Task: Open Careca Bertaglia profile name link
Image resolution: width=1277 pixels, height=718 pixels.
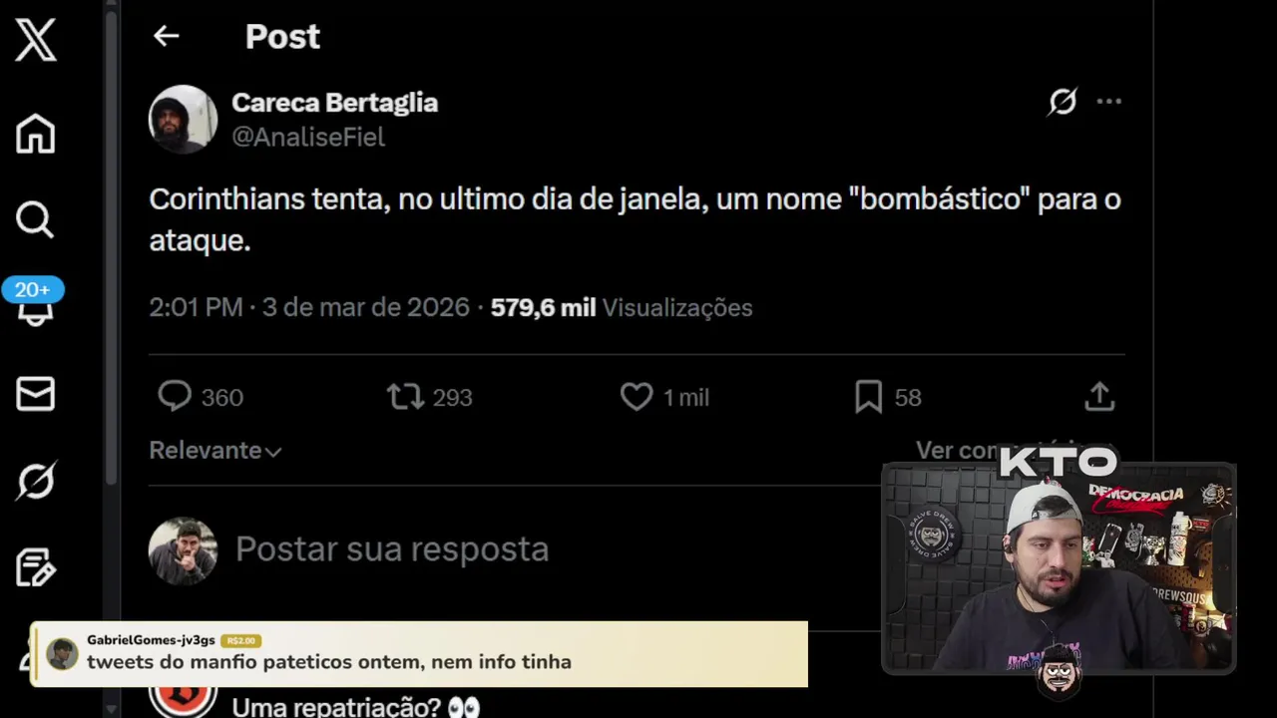Action: [x=334, y=103]
